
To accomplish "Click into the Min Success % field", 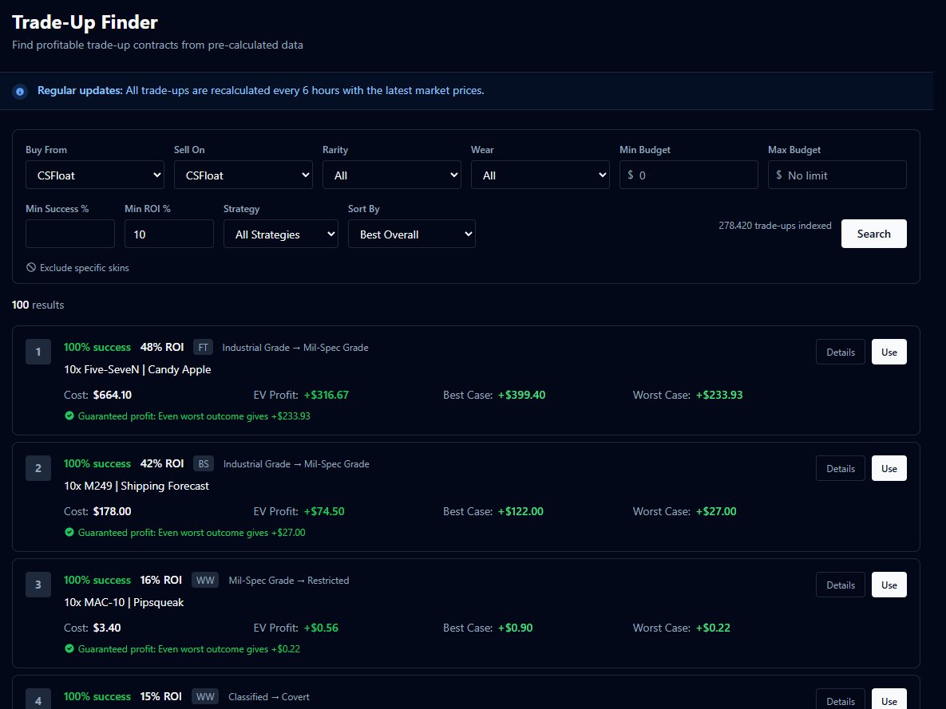I will click(70, 234).
